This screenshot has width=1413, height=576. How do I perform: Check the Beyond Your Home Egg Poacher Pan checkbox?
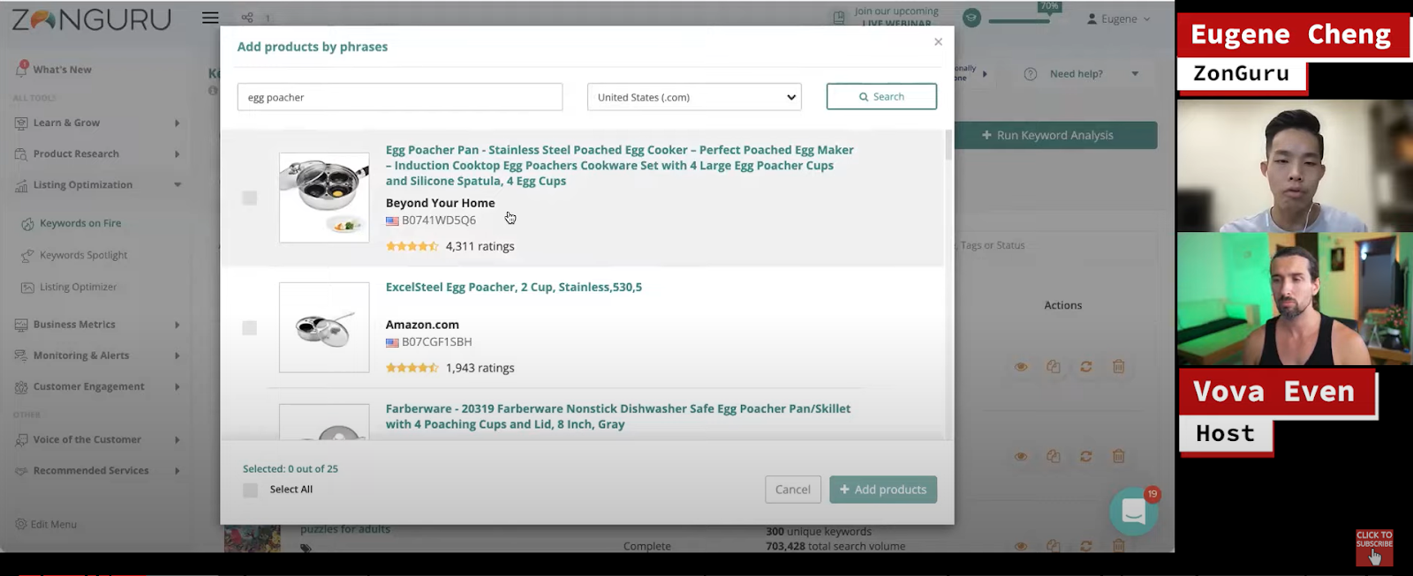[x=250, y=198]
